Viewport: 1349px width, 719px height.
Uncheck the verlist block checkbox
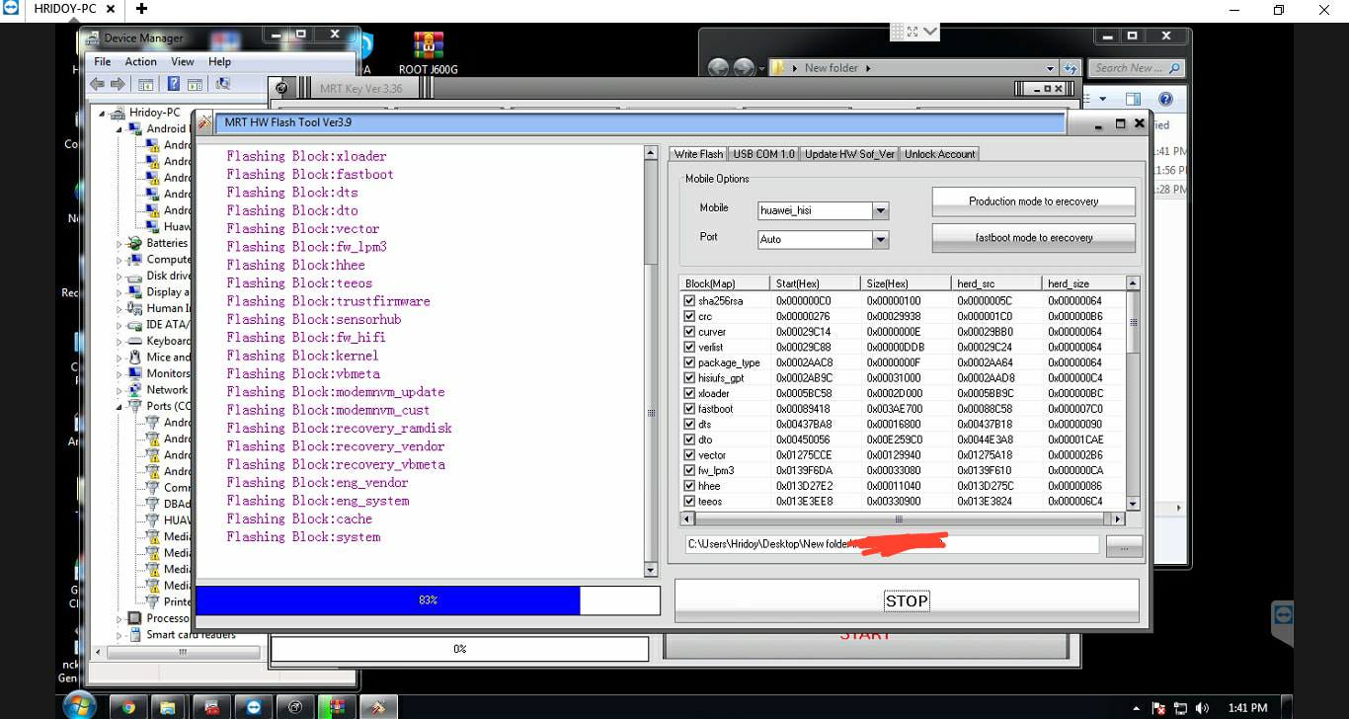(x=689, y=347)
